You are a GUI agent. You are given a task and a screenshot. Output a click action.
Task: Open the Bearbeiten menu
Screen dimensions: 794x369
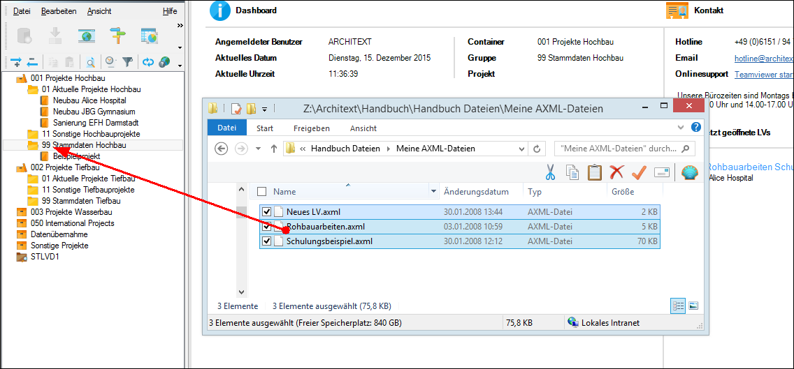[x=59, y=11]
